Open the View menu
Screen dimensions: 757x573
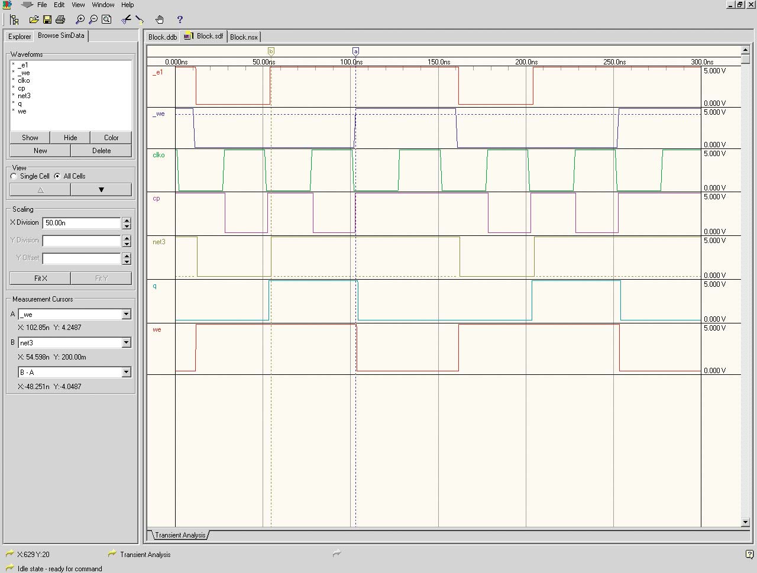[x=78, y=5]
